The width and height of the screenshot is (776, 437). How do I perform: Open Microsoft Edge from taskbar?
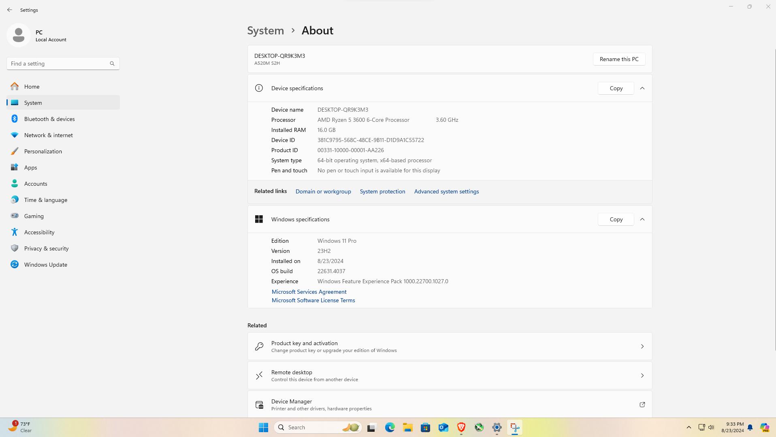coord(390,427)
